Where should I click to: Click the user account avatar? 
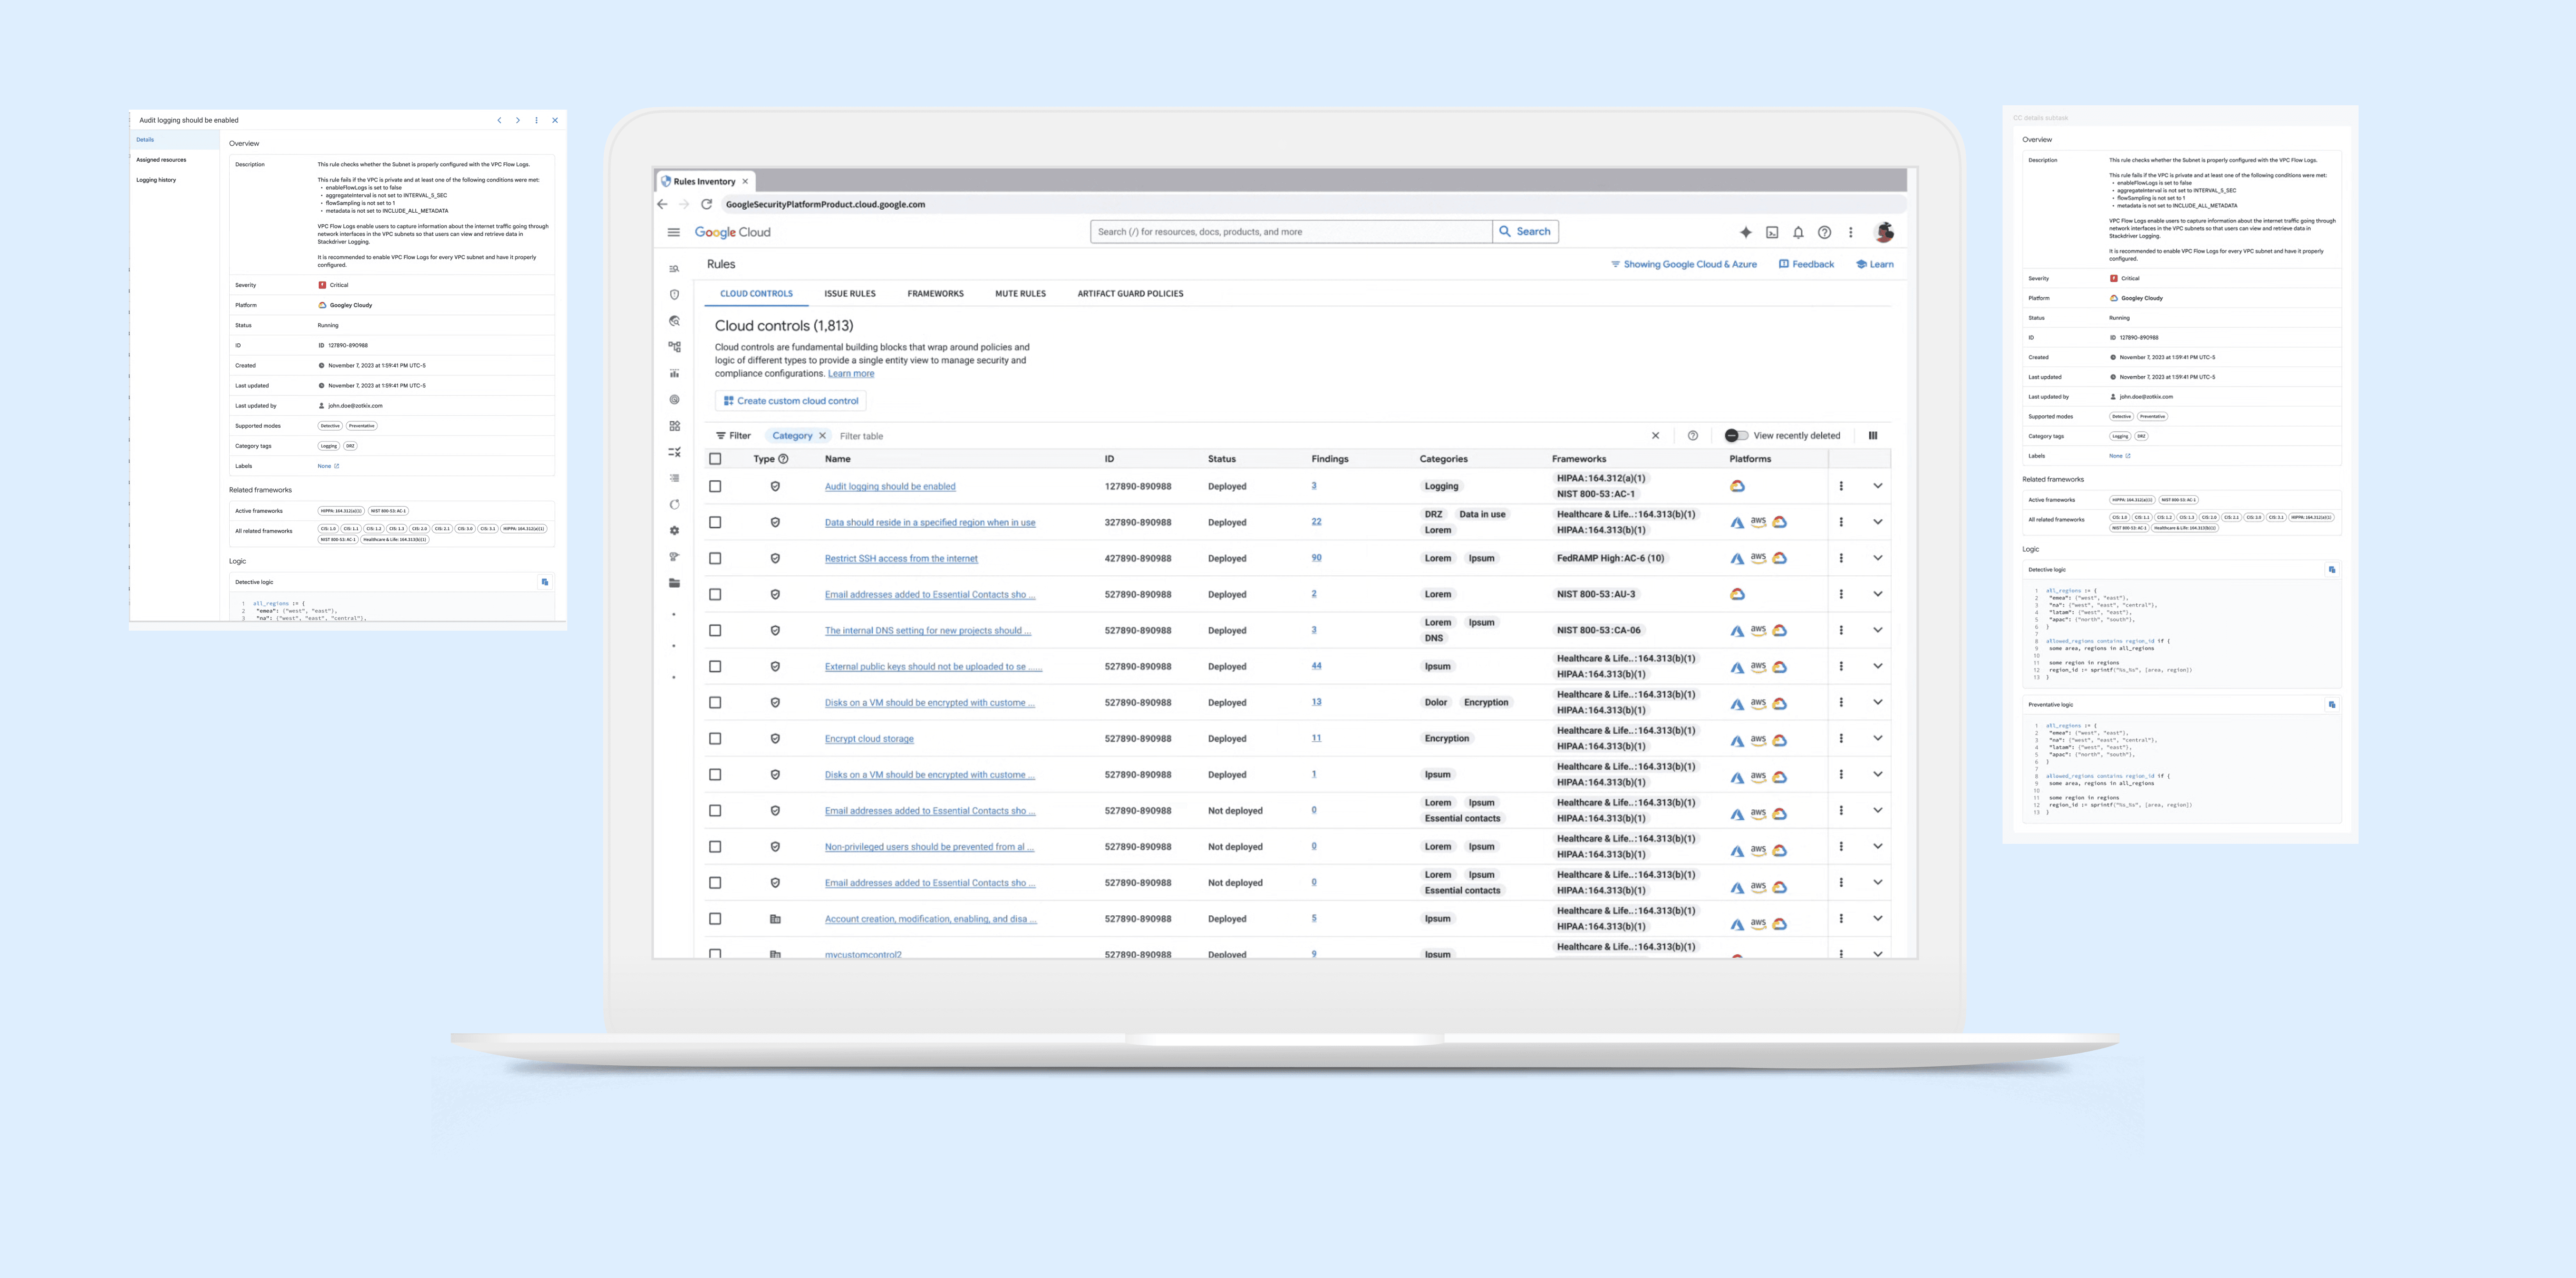click(1884, 232)
